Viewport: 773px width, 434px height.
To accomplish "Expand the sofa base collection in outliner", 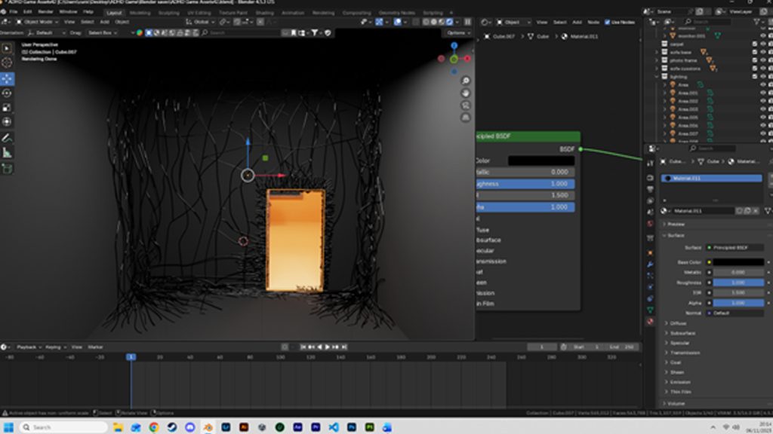I will (658, 52).
